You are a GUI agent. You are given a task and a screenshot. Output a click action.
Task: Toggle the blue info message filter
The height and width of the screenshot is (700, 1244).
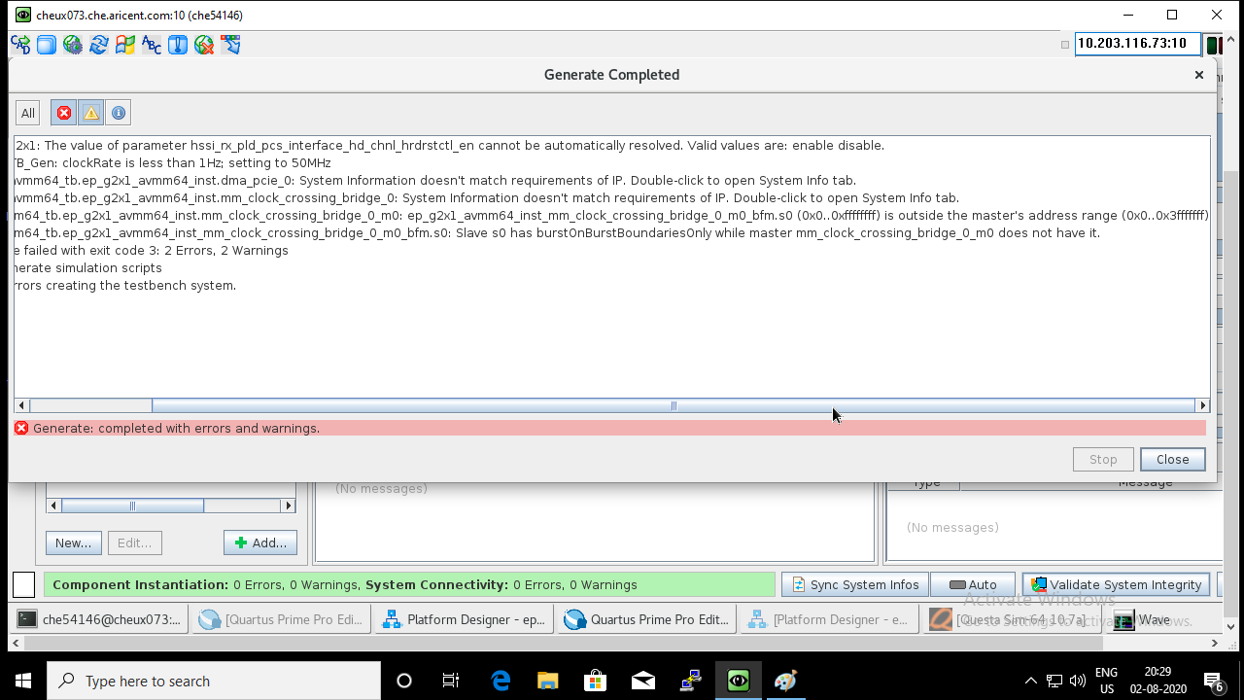coord(118,113)
